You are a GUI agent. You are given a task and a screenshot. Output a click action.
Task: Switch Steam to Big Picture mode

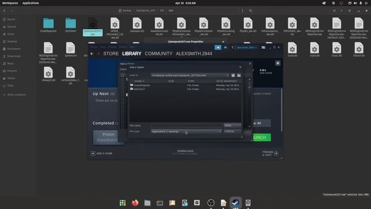pyautogui.click(x=263, y=48)
